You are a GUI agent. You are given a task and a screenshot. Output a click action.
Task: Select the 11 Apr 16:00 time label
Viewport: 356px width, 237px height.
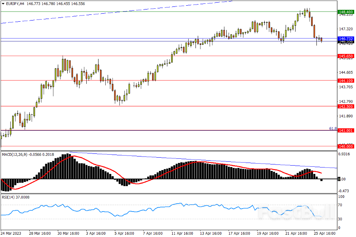pyautogui.click(x=182, y=233)
